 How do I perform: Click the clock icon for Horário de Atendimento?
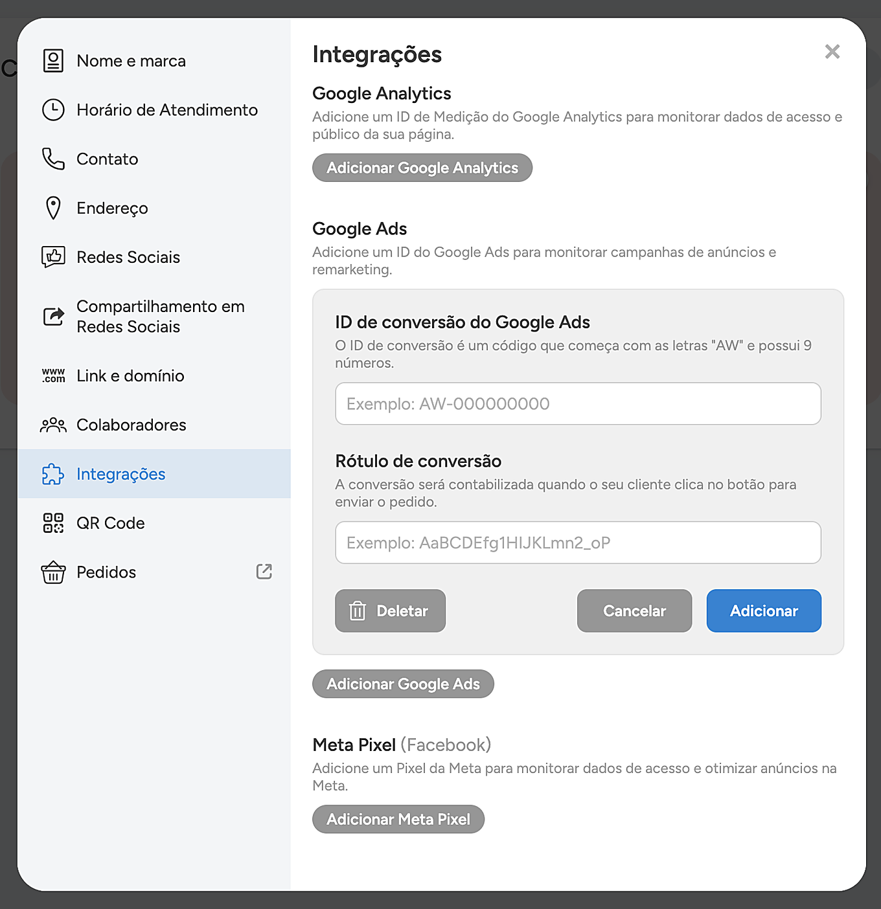[x=53, y=110]
